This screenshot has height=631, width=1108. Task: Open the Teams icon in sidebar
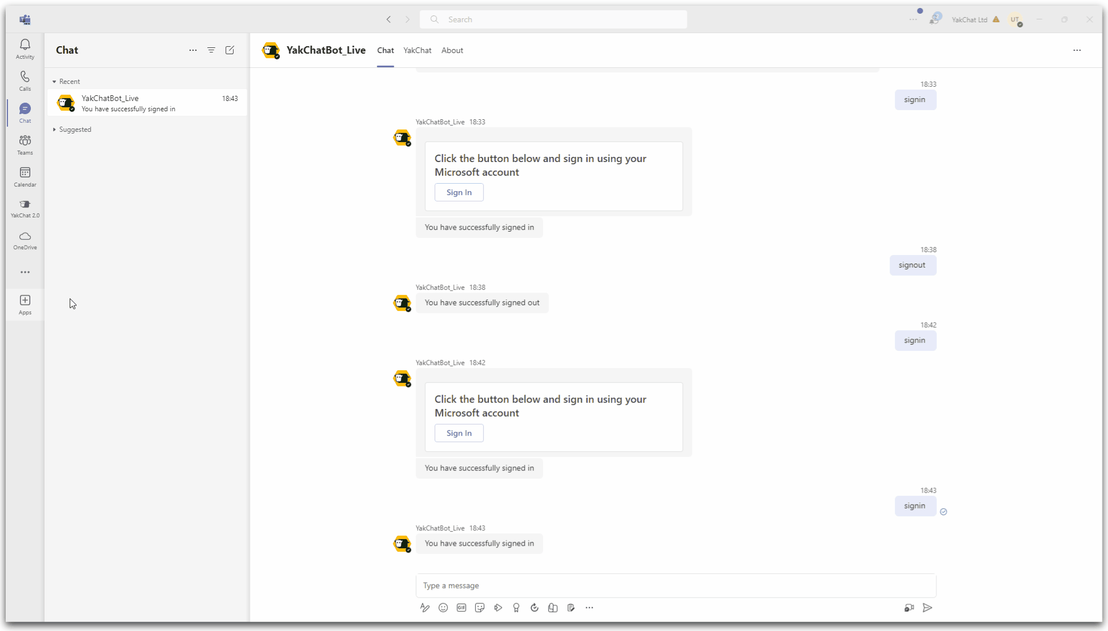(25, 144)
